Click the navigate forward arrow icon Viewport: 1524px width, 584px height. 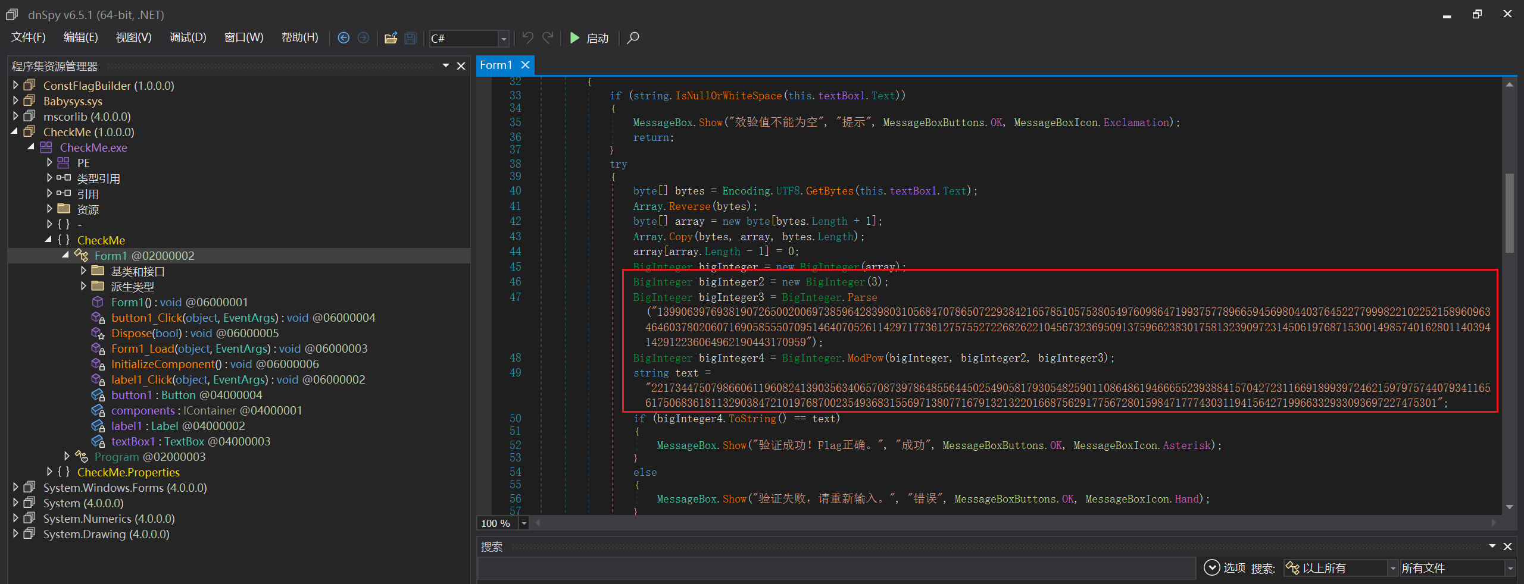363,38
